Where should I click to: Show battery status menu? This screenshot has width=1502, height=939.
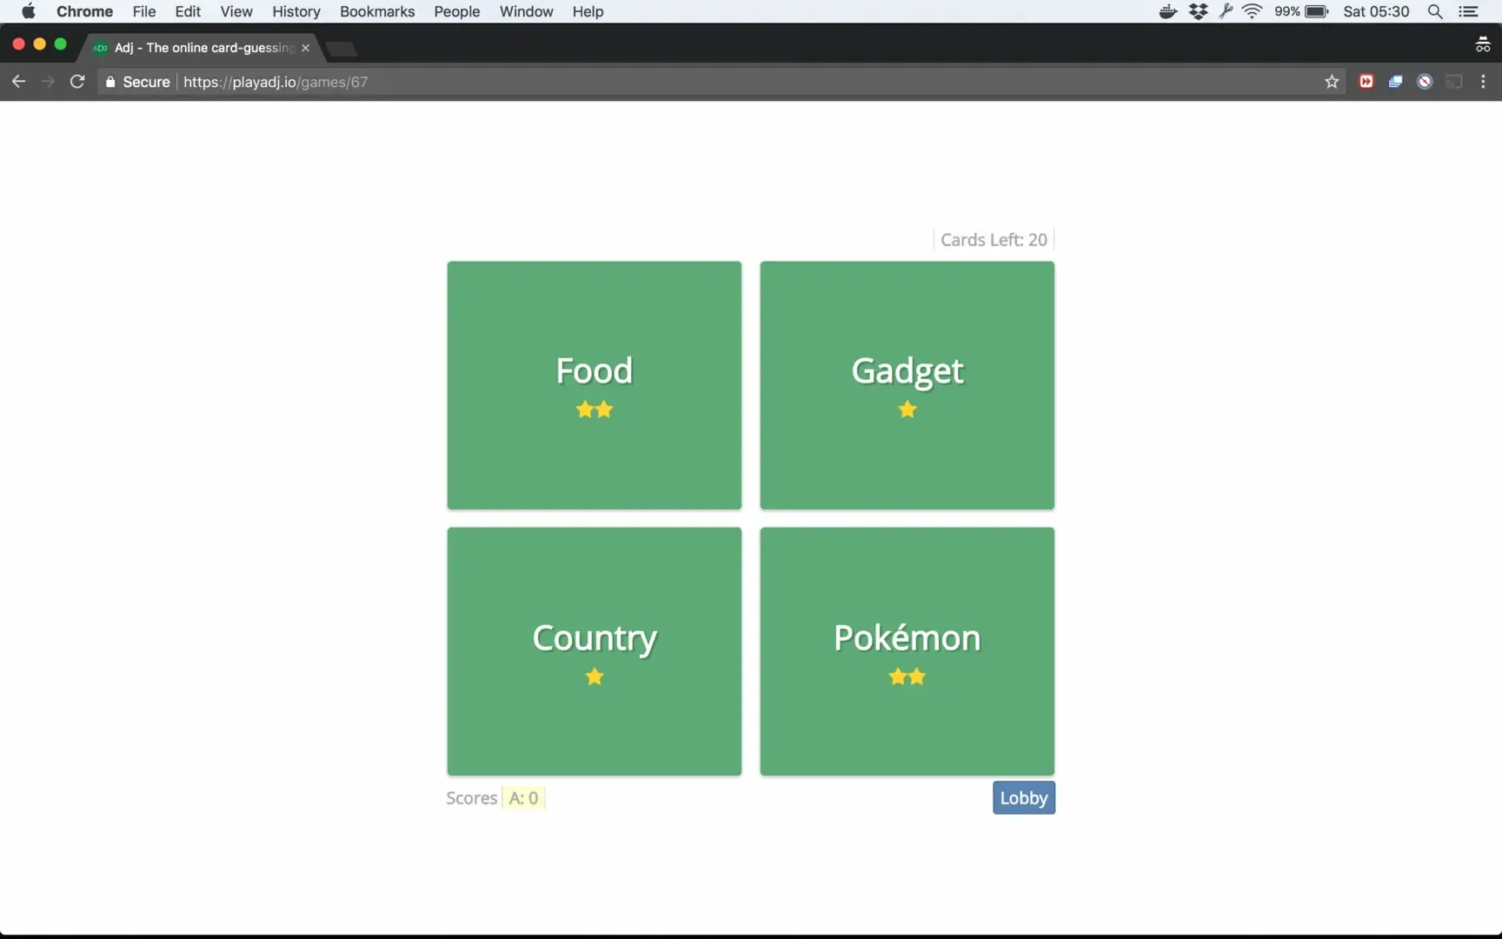coord(1301,11)
